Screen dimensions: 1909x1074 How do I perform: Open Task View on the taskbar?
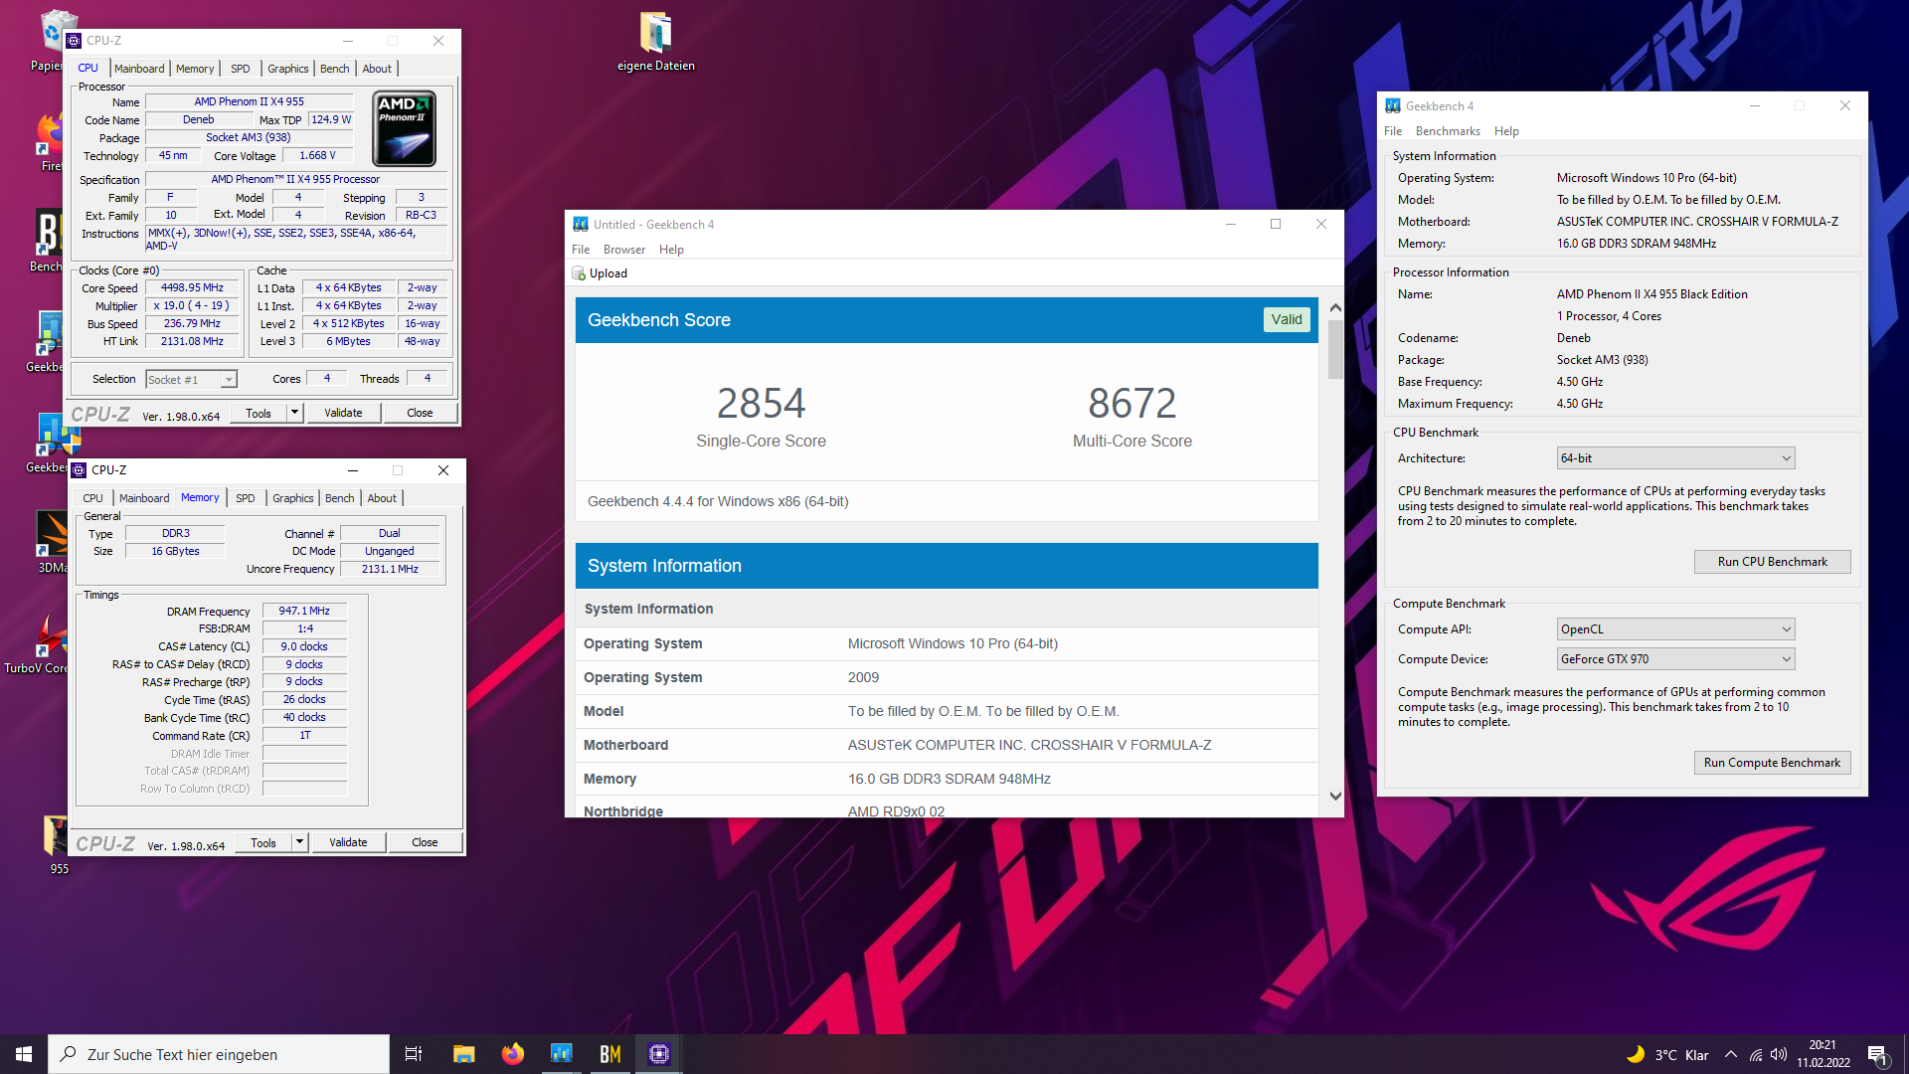[x=414, y=1054]
